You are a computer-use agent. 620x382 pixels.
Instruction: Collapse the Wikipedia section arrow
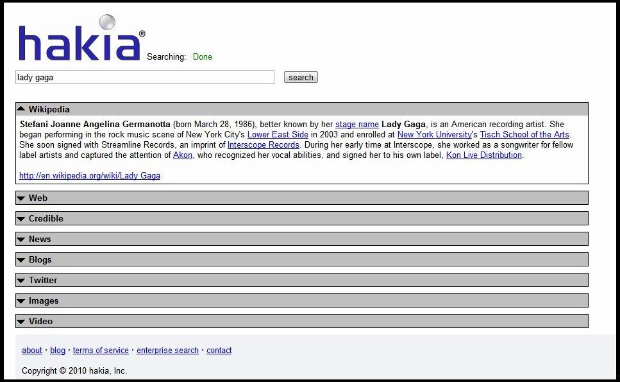pyautogui.click(x=21, y=109)
